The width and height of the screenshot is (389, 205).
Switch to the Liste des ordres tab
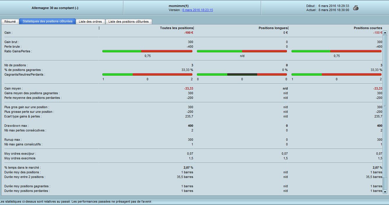[x=90, y=22]
